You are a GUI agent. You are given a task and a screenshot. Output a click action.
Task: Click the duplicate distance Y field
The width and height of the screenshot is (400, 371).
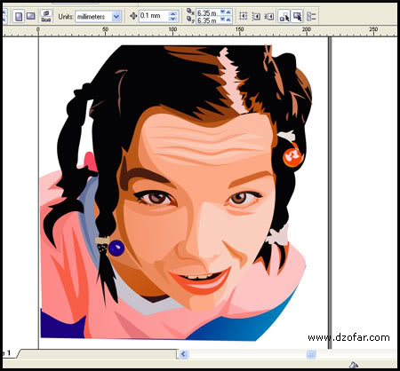pyautogui.click(x=207, y=20)
